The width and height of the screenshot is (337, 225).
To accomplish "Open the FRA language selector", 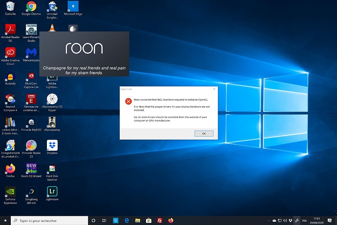I will (304, 221).
